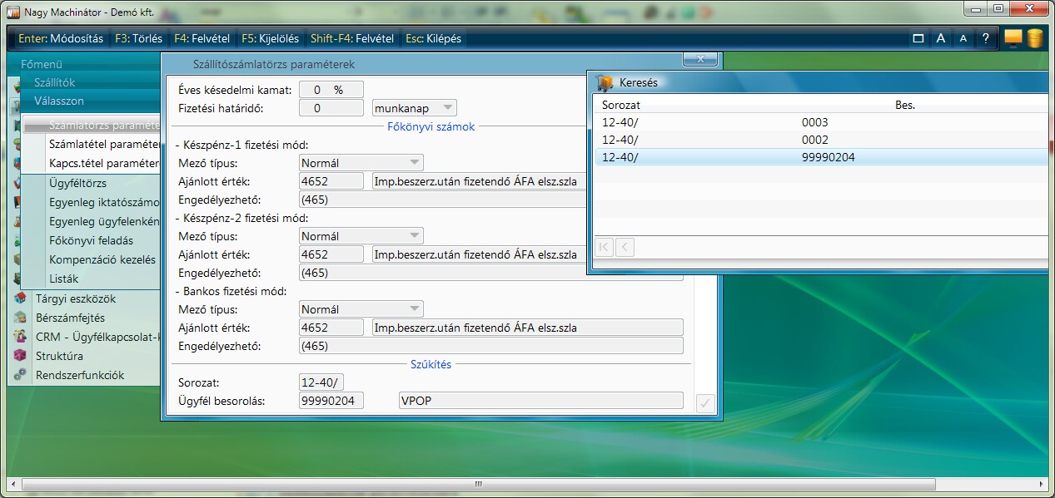1055x498 pixels.
Task: Select the 0003 row in Keresés
Action: pos(820,122)
